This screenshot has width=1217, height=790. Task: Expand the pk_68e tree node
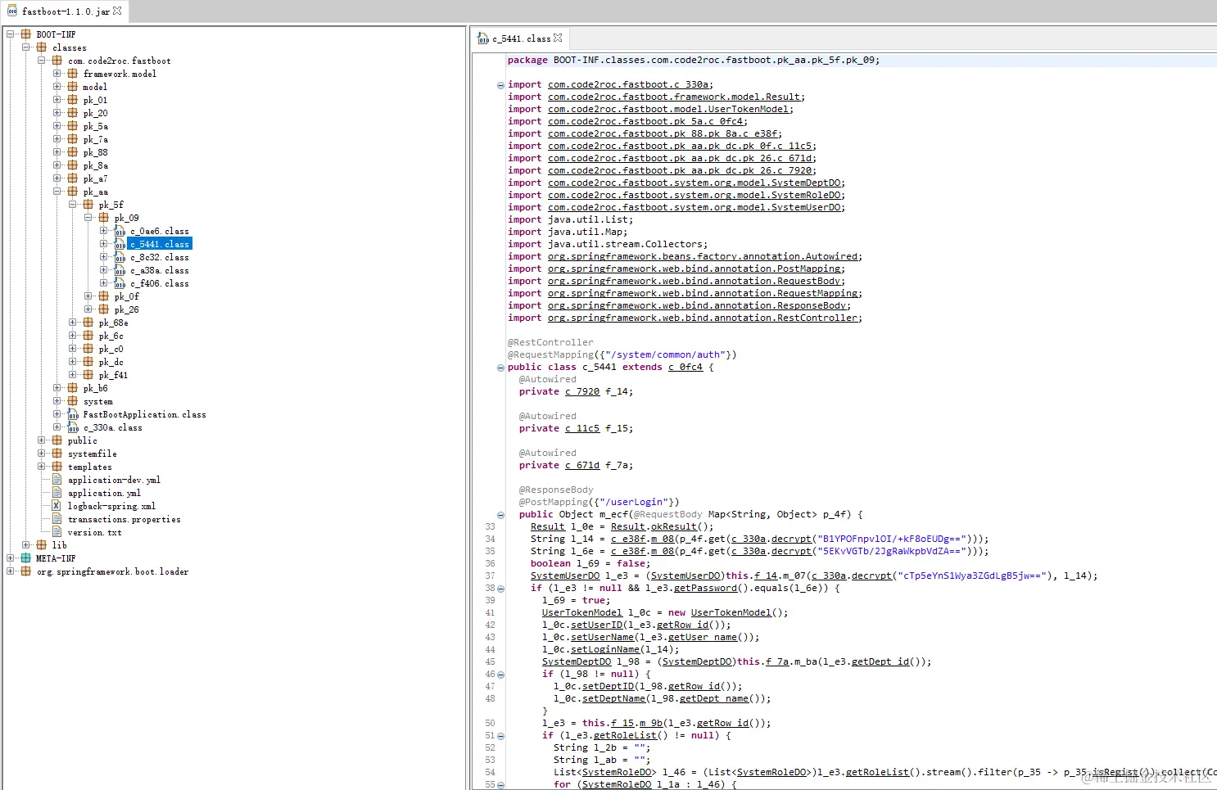(72, 323)
